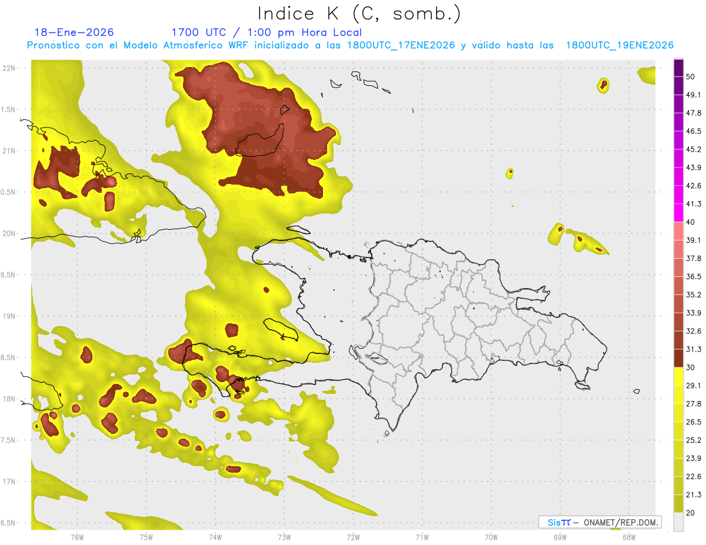Click the colorbar value '35.2'
This screenshot has height=545, width=706.
click(x=694, y=295)
